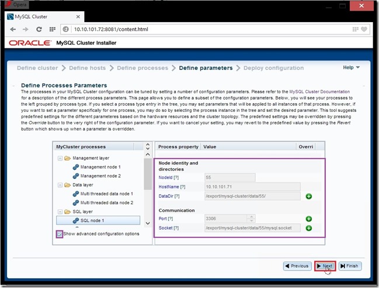Click the process tree scrollbar thumb
379x288 pixels.
(147, 174)
